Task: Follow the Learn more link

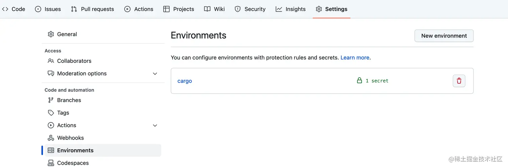Action: (x=355, y=58)
